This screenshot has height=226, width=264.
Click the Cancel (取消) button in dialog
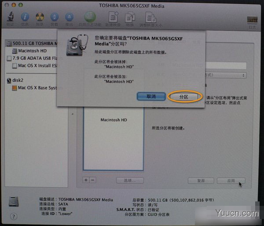pos(151,97)
